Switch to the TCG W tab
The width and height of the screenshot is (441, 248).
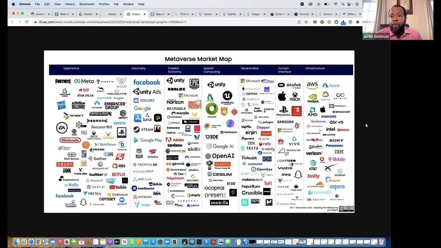coord(183,14)
